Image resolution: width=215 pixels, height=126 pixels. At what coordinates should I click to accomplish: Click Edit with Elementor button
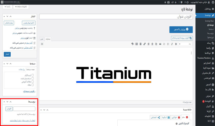point(181,29)
